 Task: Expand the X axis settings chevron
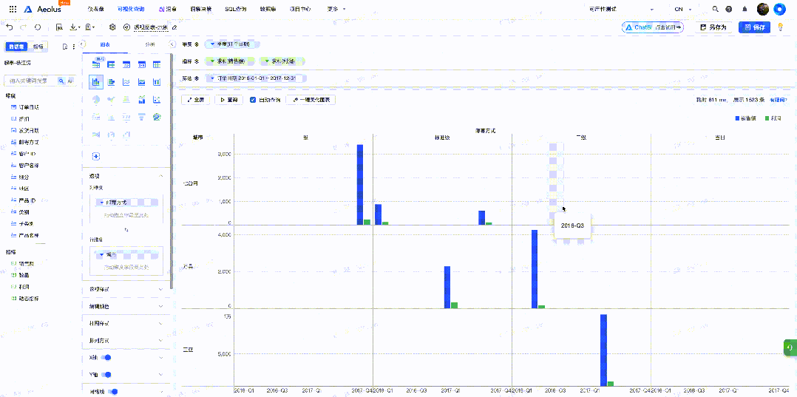pos(161,358)
